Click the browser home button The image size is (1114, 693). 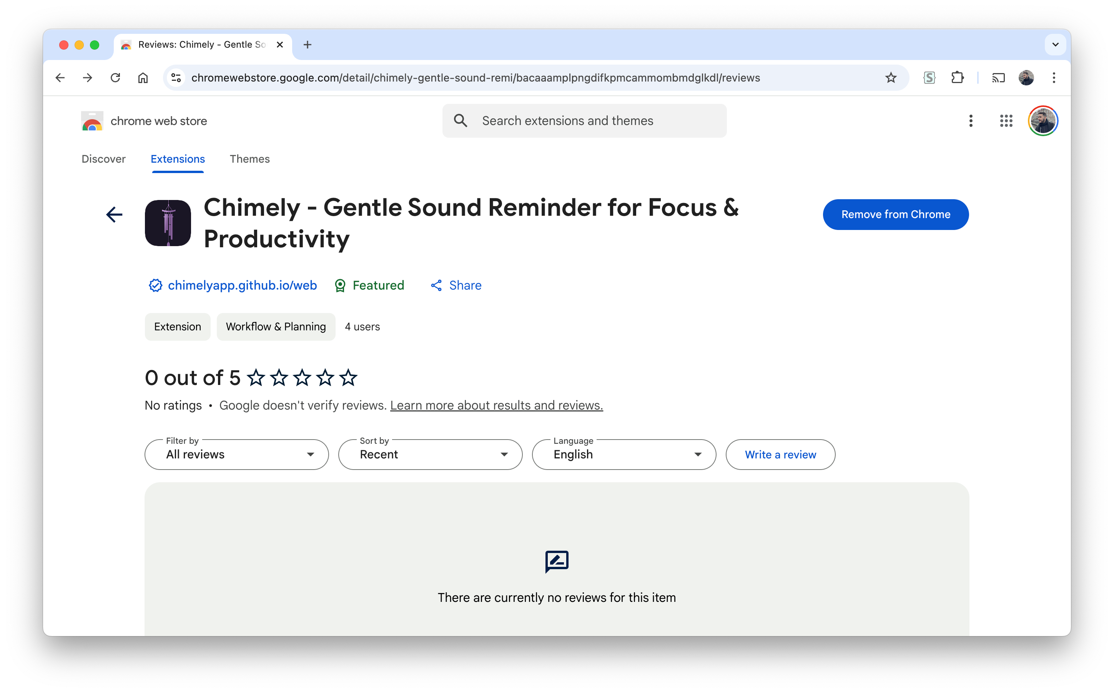(143, 77)
